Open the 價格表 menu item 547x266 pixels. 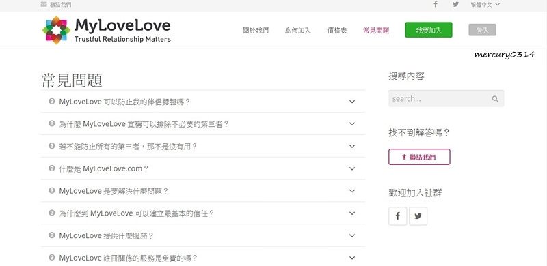point(336,31)
